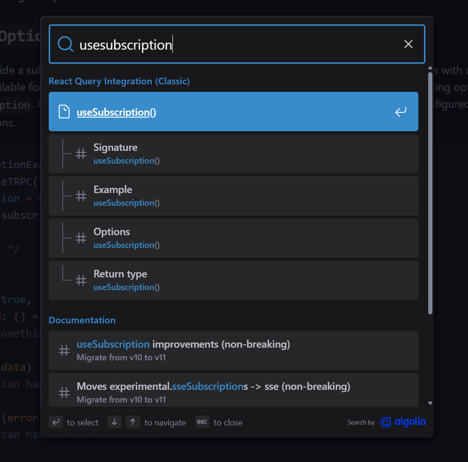The width and height of the screenshot is (468, 462).
Task: Click the enter arrow icon on useSubscription()
Action: pyautogui.click(x=401, y=112)
